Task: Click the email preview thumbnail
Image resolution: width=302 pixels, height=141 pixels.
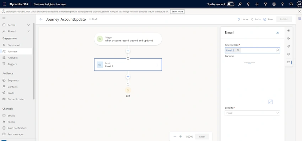Action: [249, 63]
